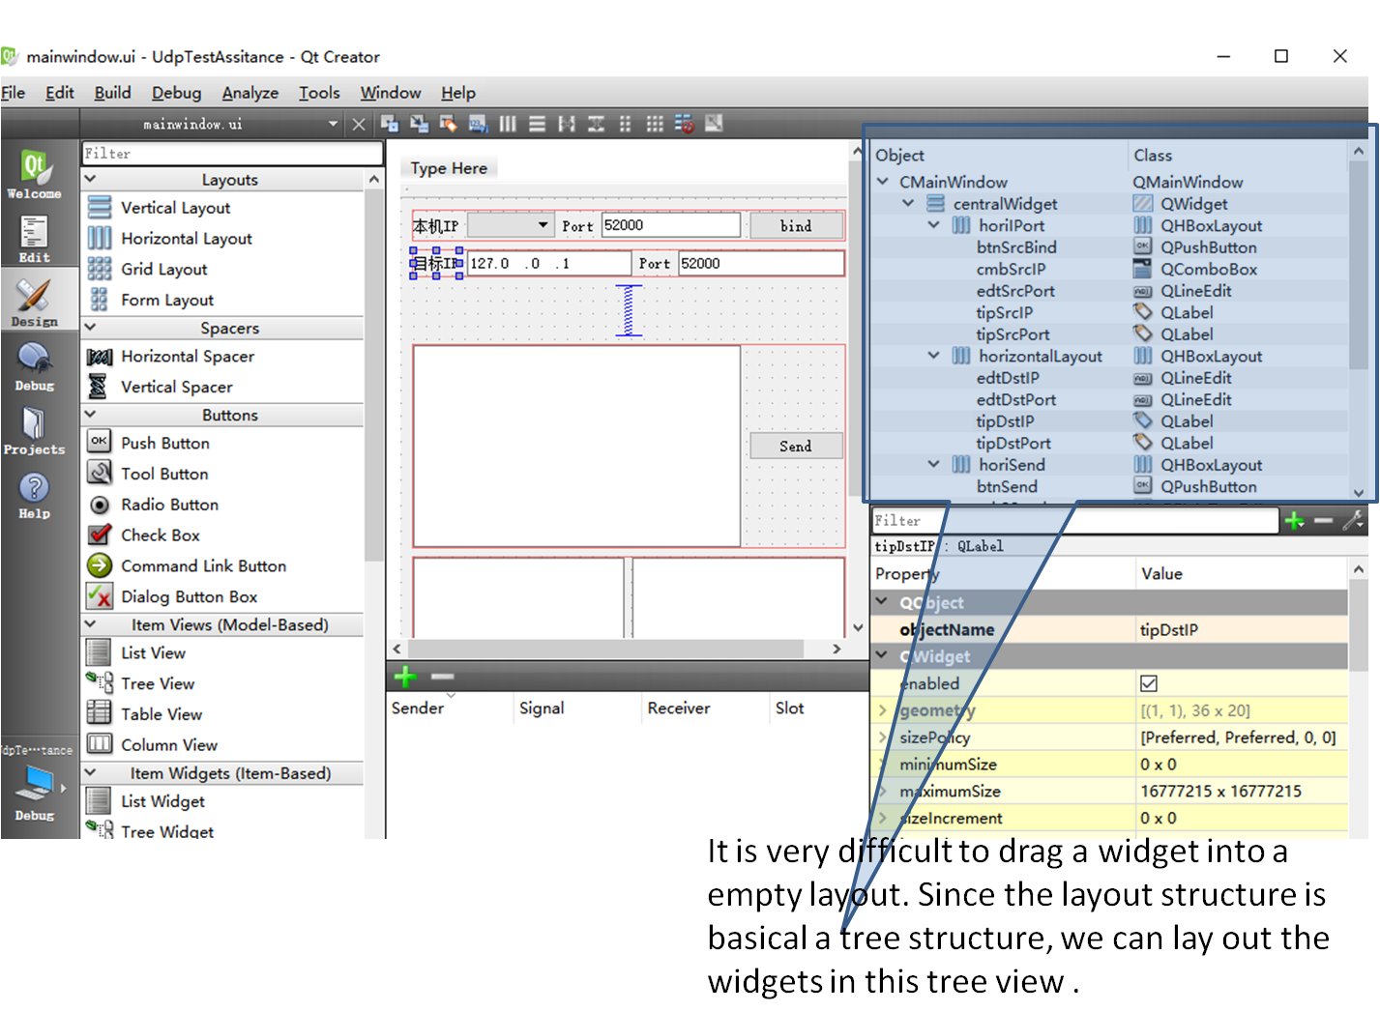Open the Edit menu

60,93
